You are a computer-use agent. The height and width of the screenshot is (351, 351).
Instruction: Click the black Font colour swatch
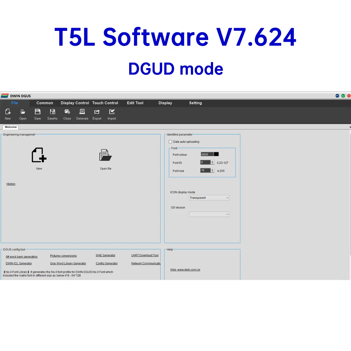216,154
